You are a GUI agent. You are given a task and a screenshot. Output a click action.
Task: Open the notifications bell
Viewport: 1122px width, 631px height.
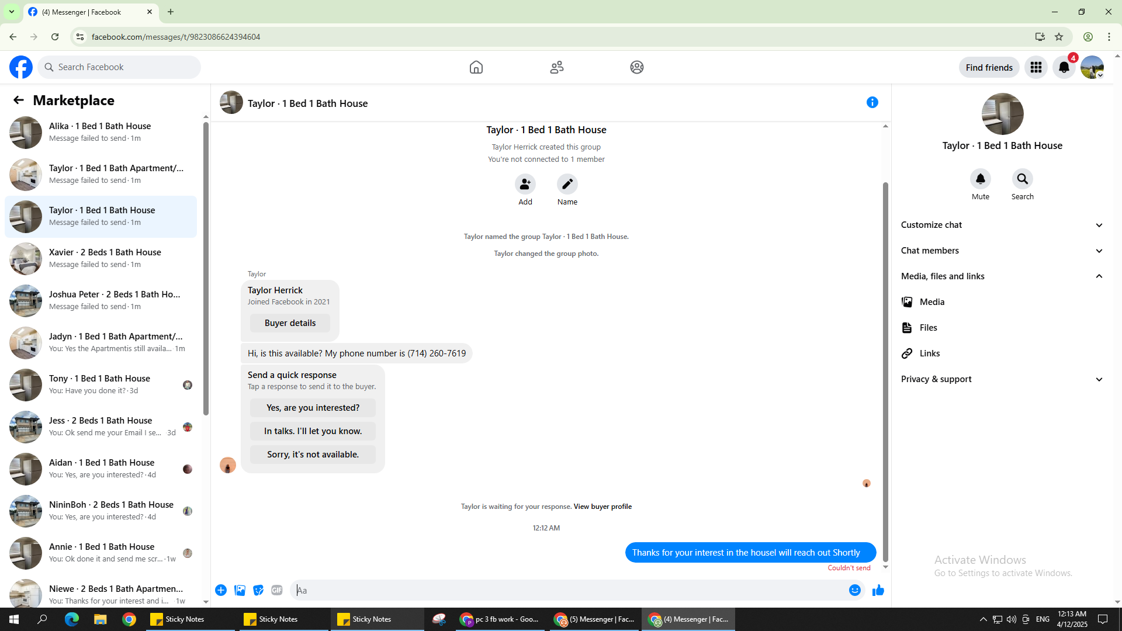[1064, 67]
